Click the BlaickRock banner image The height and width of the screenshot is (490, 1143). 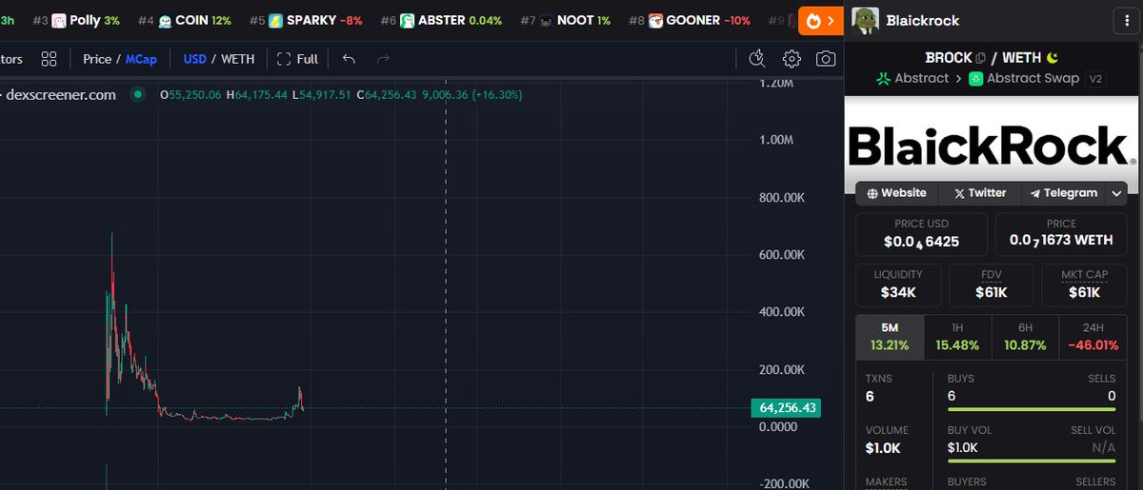(993, 147)
